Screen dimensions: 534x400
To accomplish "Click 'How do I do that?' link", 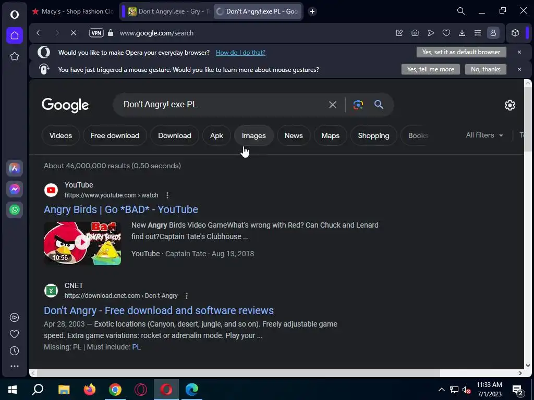I will pos(240,53).
